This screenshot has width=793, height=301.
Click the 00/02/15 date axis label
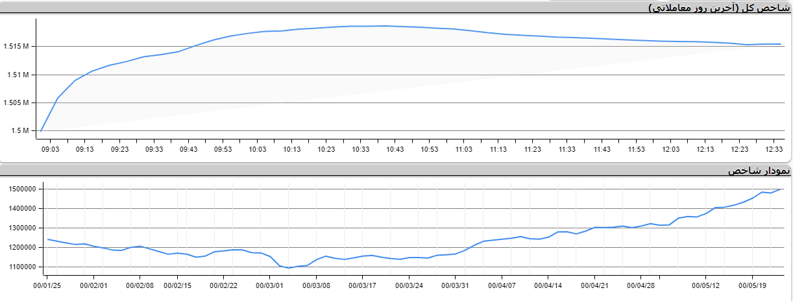(177, 285)
